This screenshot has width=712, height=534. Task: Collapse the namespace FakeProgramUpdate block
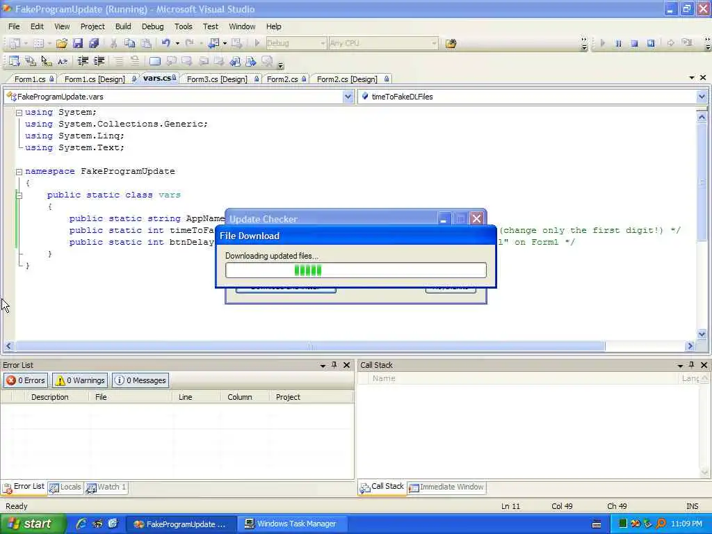(19, 172)
